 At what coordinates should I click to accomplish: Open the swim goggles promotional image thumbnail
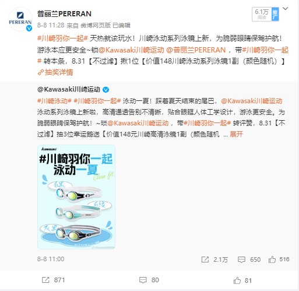click(76, 197)
